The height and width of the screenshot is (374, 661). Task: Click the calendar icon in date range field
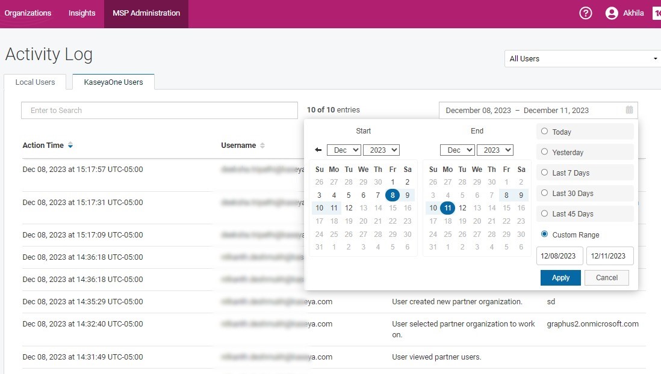pyautogui.click(x=629, y=110)
